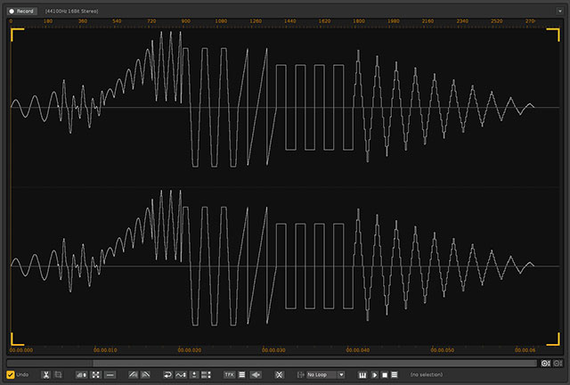Play the sample with the play button
570x385 pixels.
point(374,374)
